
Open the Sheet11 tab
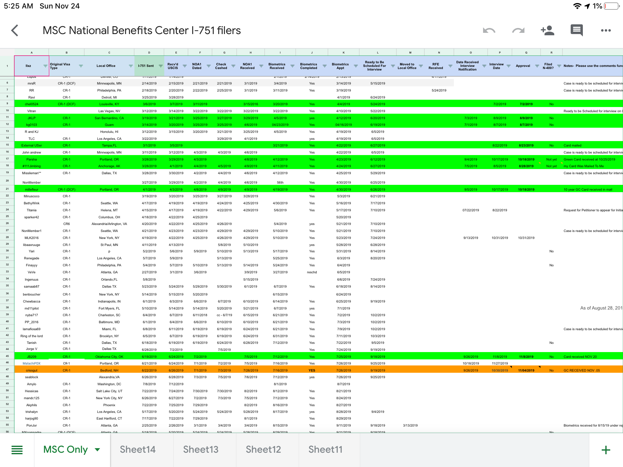point(325,450)
